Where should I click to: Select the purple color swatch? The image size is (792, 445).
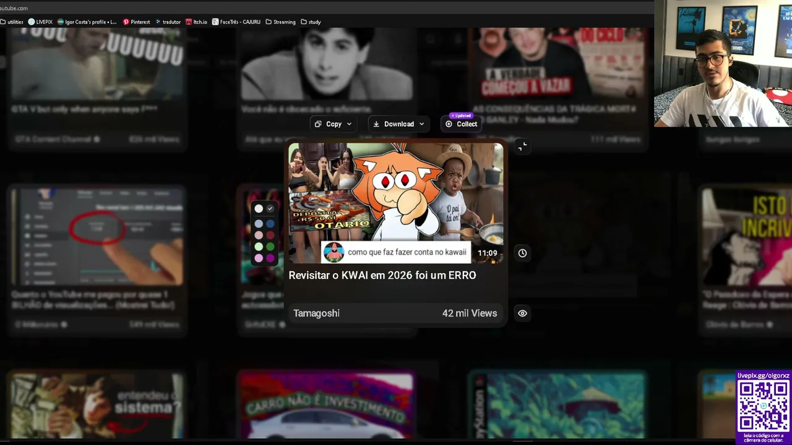coord(270,258)
